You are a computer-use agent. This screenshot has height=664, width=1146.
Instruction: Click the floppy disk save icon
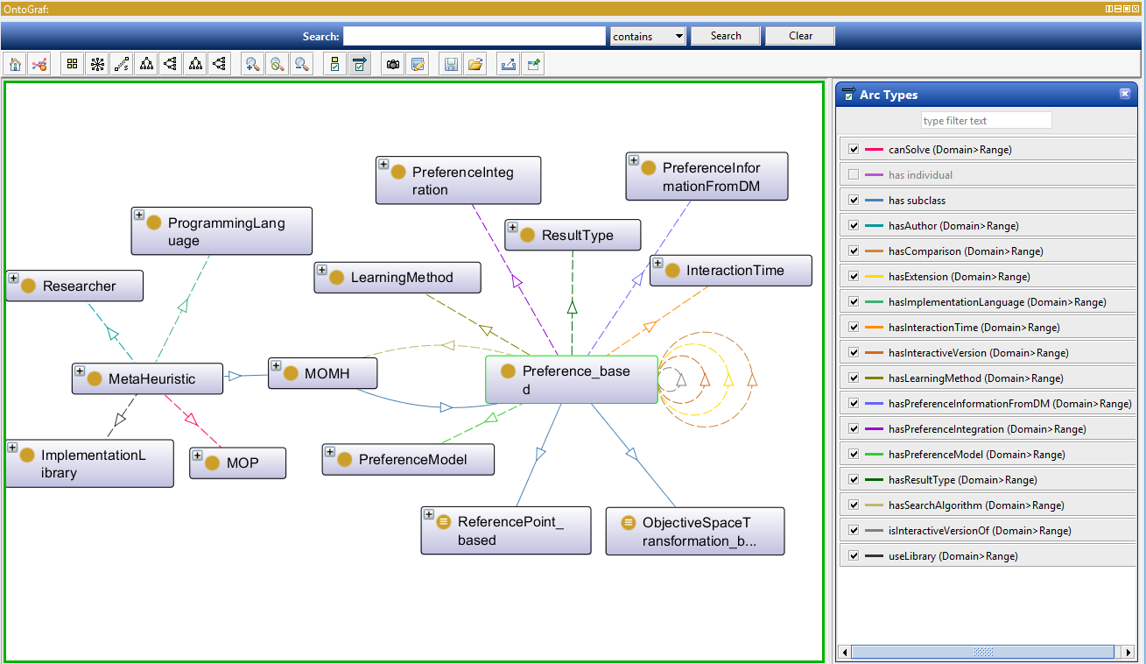pos(451,64)
